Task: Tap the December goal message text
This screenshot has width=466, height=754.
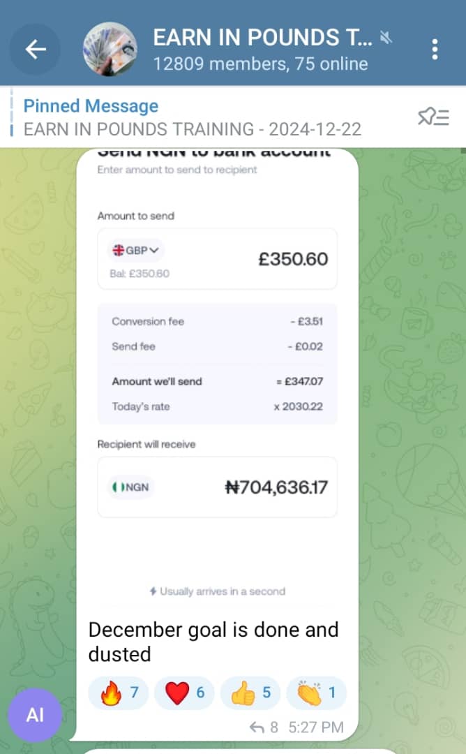Action: coord(213,642)
